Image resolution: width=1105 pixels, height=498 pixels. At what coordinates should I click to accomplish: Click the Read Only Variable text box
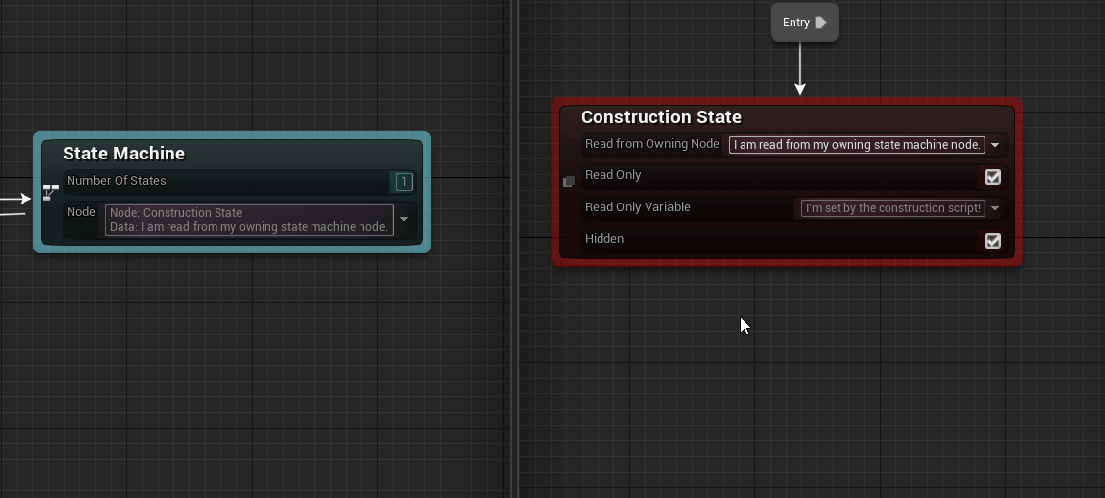892,208
